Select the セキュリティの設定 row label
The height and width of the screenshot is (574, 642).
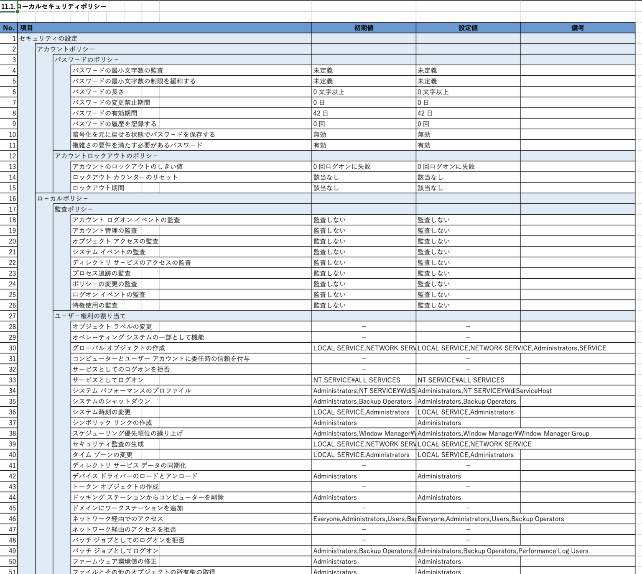[x=48, y=38]
